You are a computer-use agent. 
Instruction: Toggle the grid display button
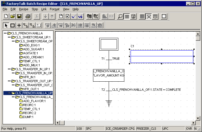127,16
